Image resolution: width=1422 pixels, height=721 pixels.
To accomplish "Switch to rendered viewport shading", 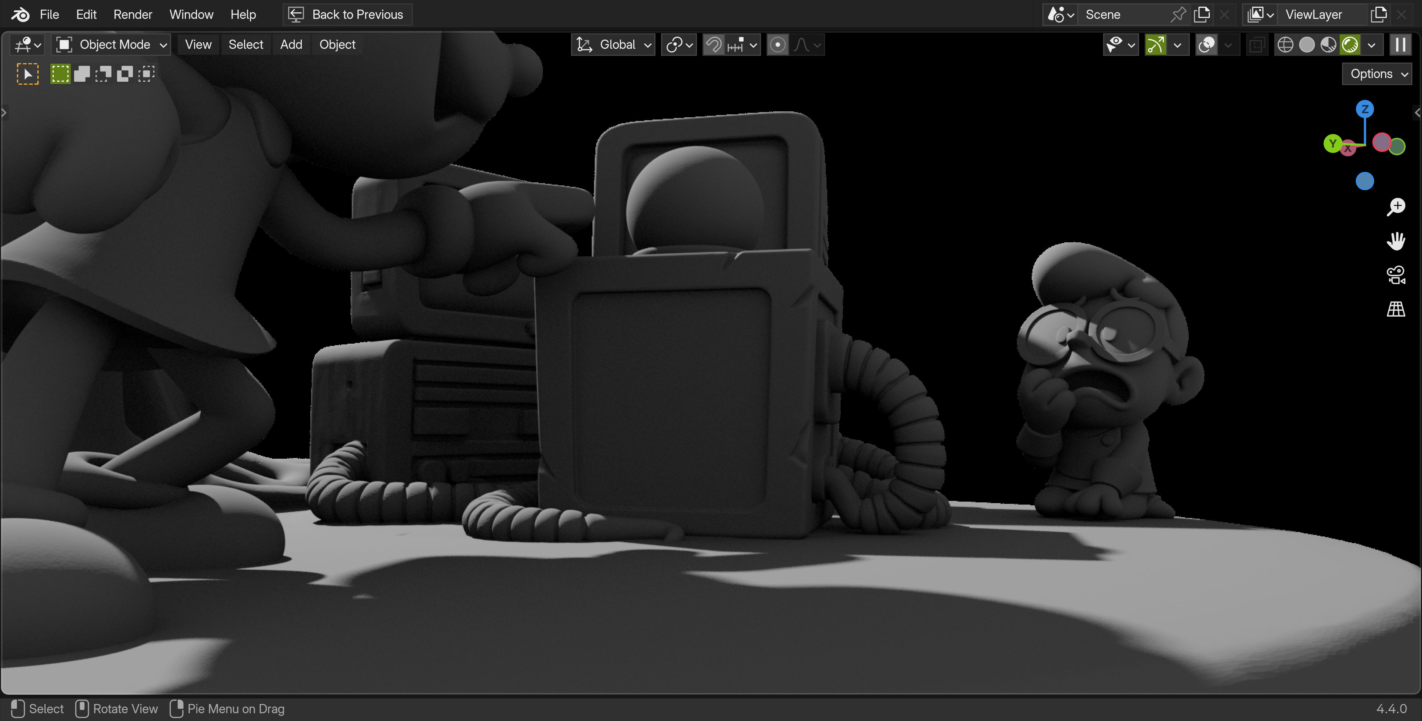I will pyautogui.click(x=1350, y=45).
